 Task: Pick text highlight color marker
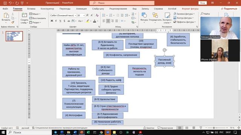pos(88,21)
